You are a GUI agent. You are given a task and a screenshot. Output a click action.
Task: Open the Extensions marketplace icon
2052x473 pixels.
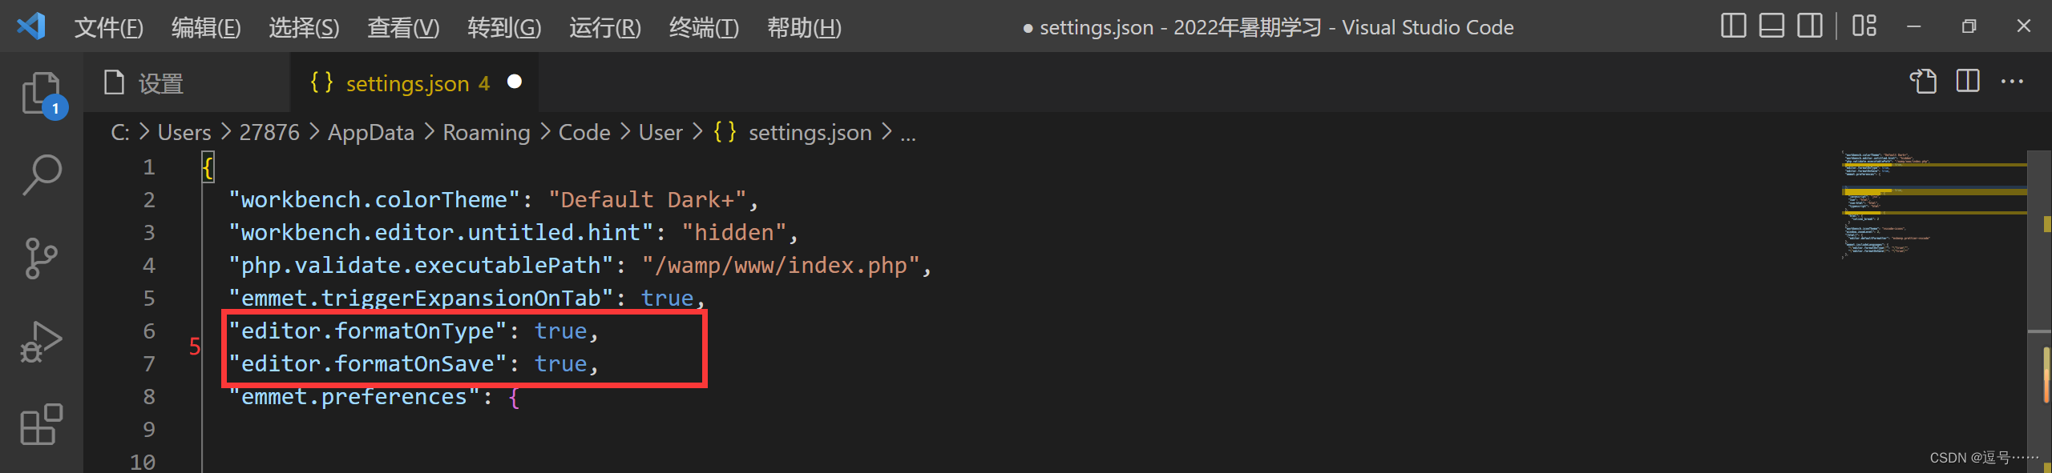(x=40, y=424)
